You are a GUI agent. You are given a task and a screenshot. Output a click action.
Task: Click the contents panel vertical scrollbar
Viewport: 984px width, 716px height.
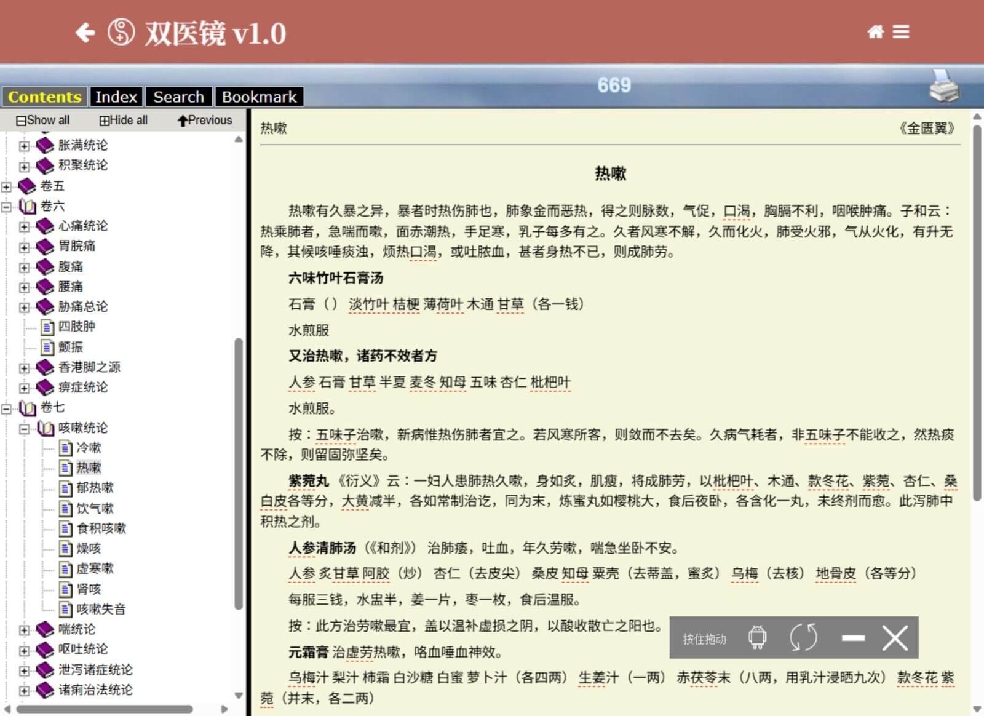[x=239, y=474]
